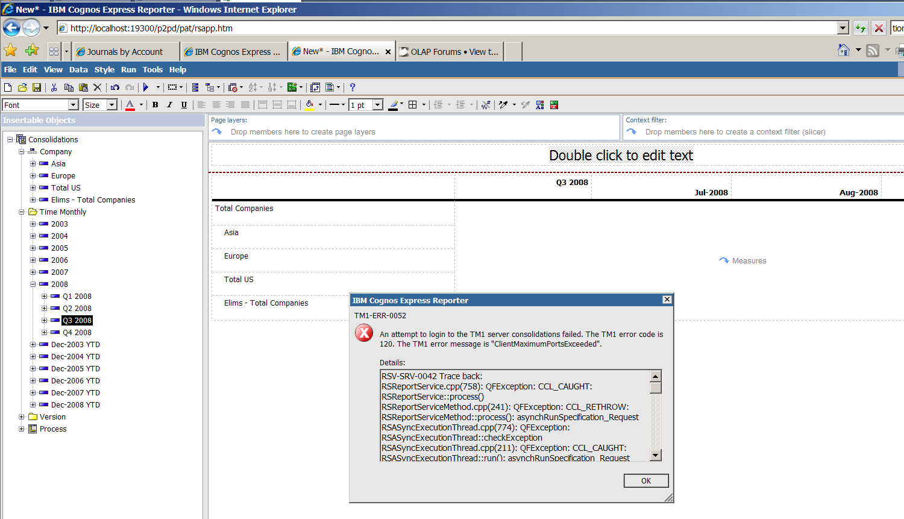Open the Data menu
Image resolution: width=904 pixels, height=519 pixels.
pyautogui.click(x=78, y=69)
